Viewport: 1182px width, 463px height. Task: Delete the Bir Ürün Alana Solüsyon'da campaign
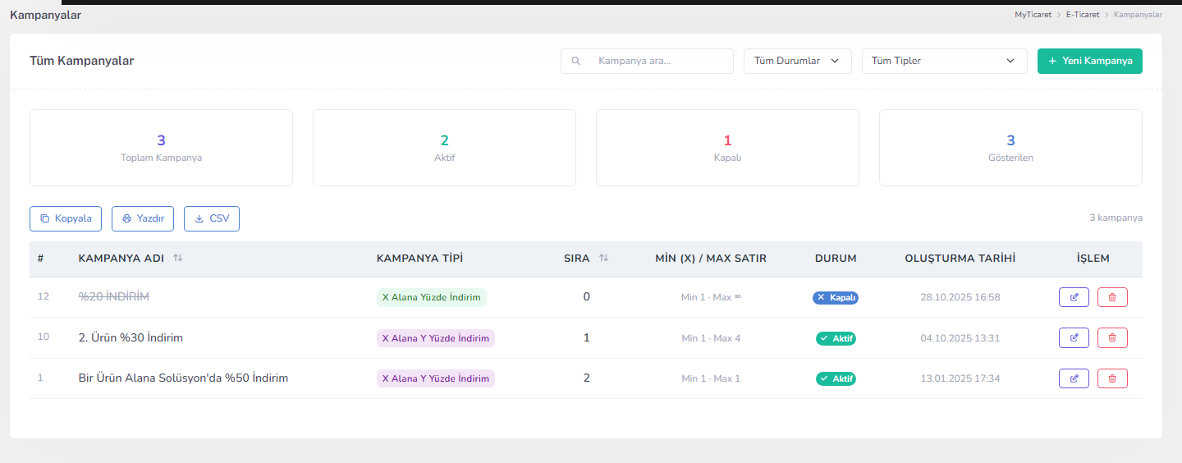point(1112,378)
